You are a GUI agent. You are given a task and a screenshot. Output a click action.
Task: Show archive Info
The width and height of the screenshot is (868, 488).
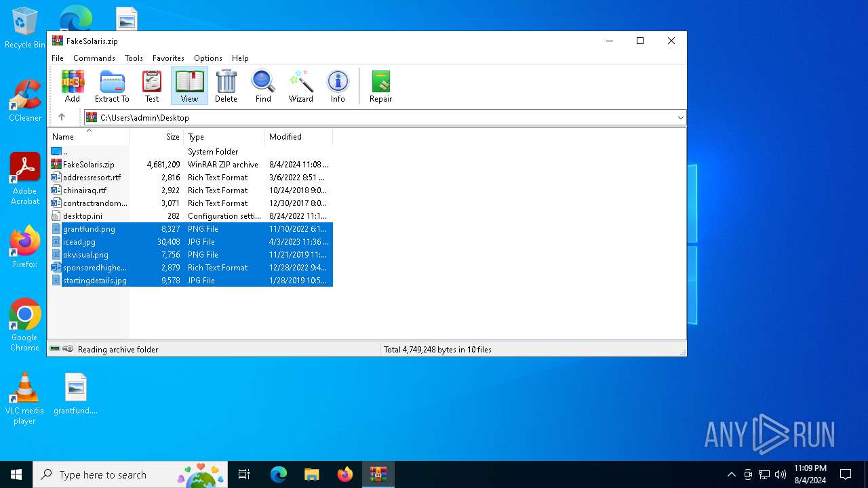point(338,86)
